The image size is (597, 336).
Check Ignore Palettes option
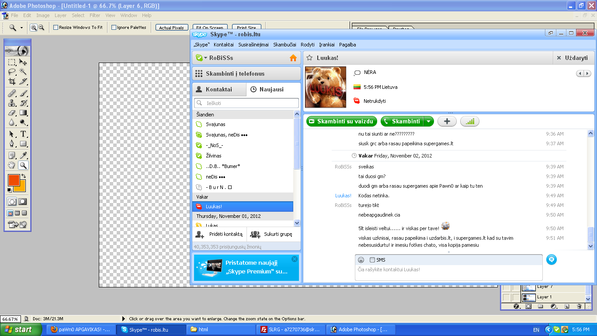(114, 28)
